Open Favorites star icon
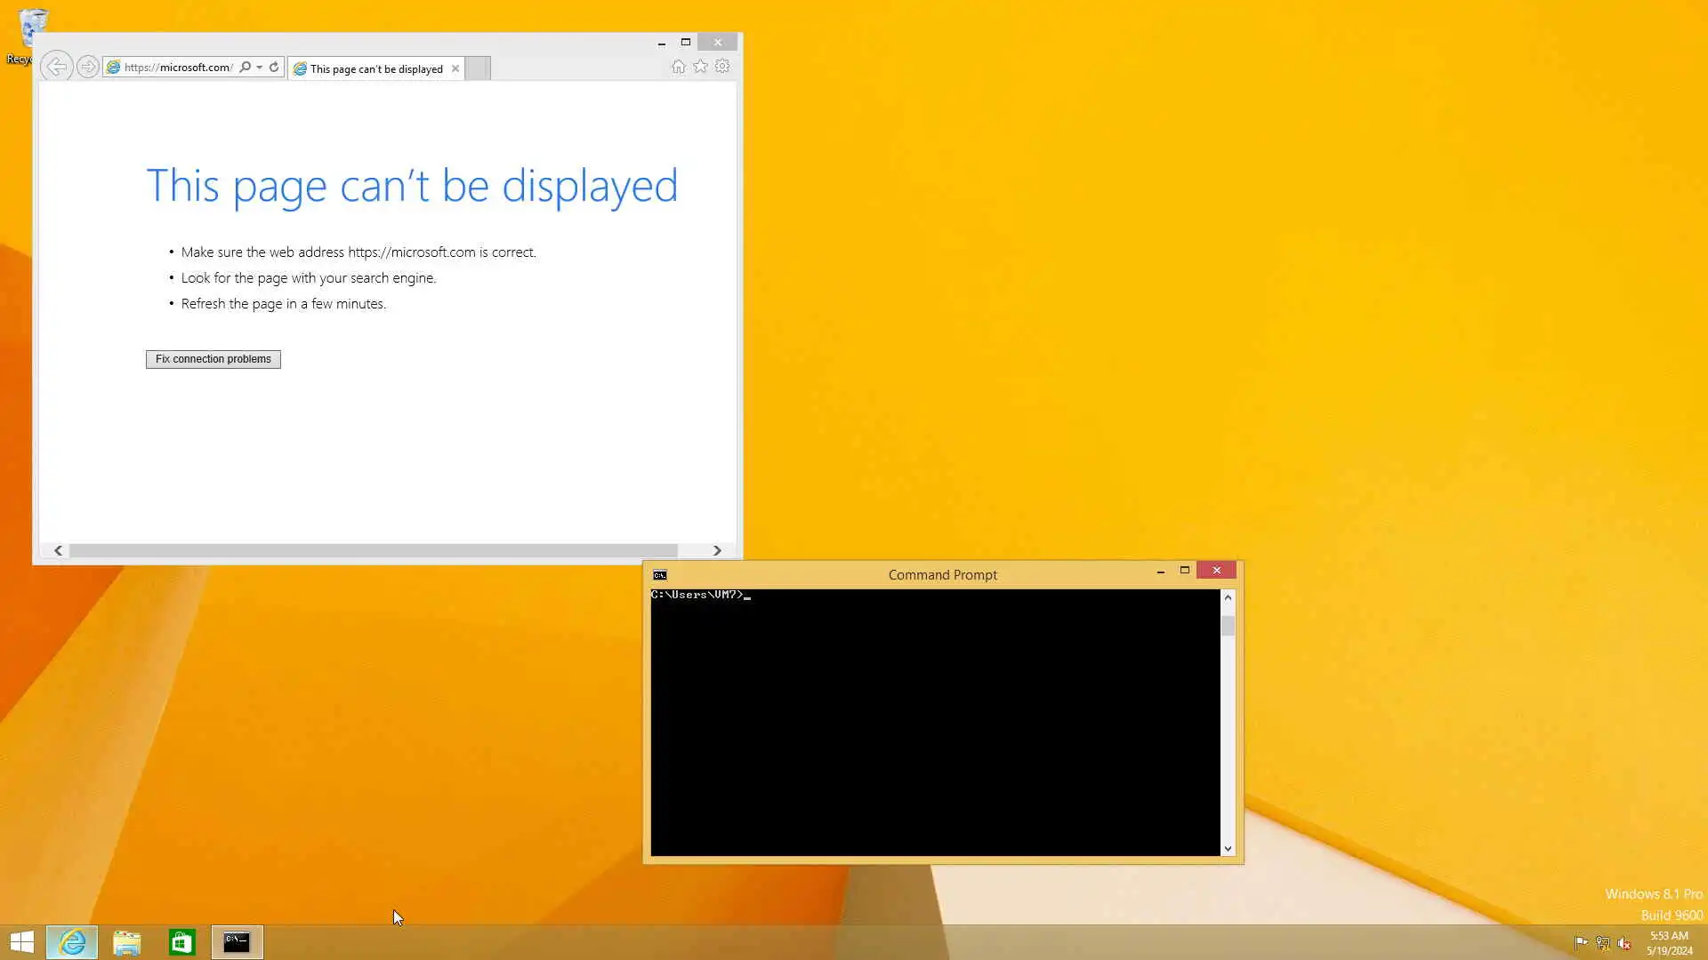1708x960 pixels. click(700, 67)
